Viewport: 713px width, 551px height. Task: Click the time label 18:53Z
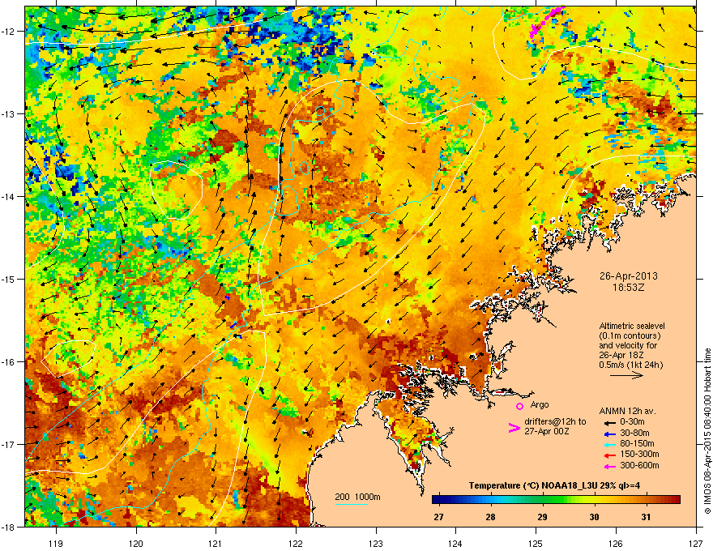(629, 288)
